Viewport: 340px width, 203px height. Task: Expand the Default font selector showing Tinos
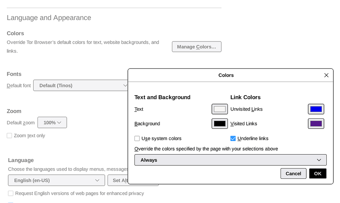[81, 85]
